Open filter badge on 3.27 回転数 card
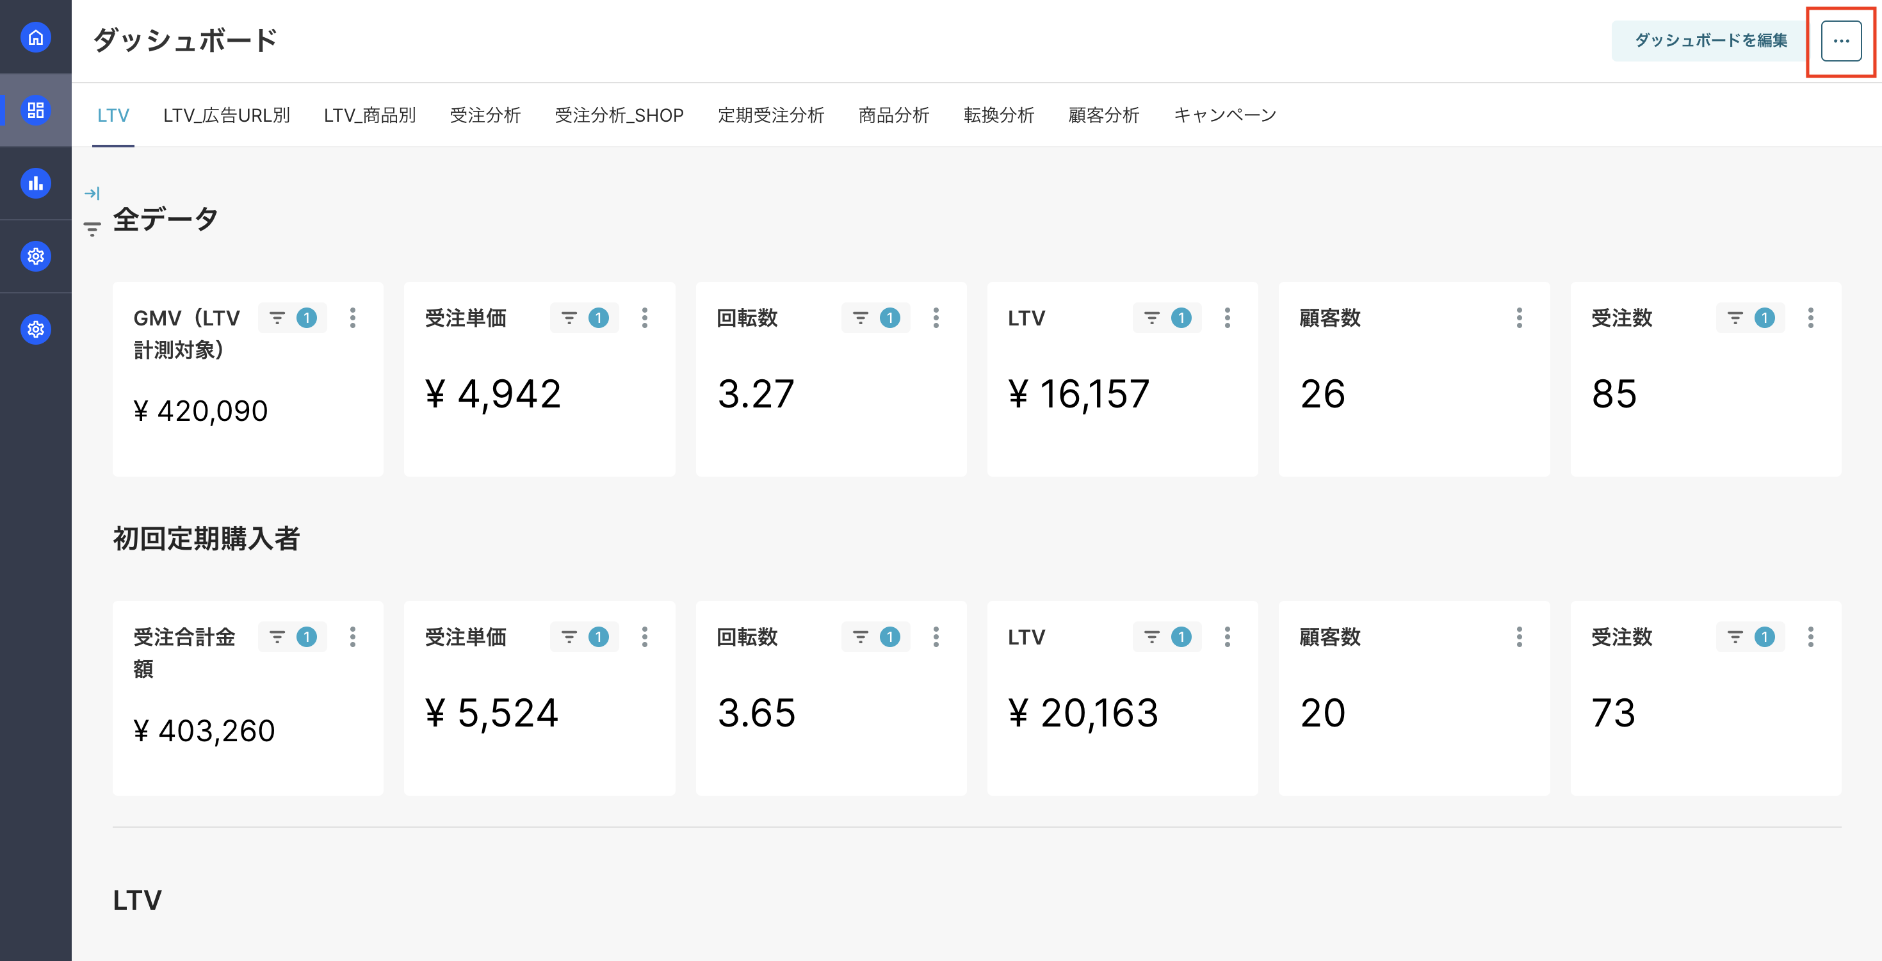Viewport: 1882px width, 961px height. pyautogui.click(x=875, y=318)
